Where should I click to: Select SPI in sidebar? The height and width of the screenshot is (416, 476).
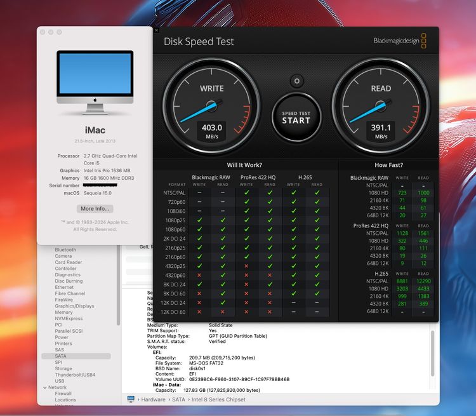coord(58,362)
